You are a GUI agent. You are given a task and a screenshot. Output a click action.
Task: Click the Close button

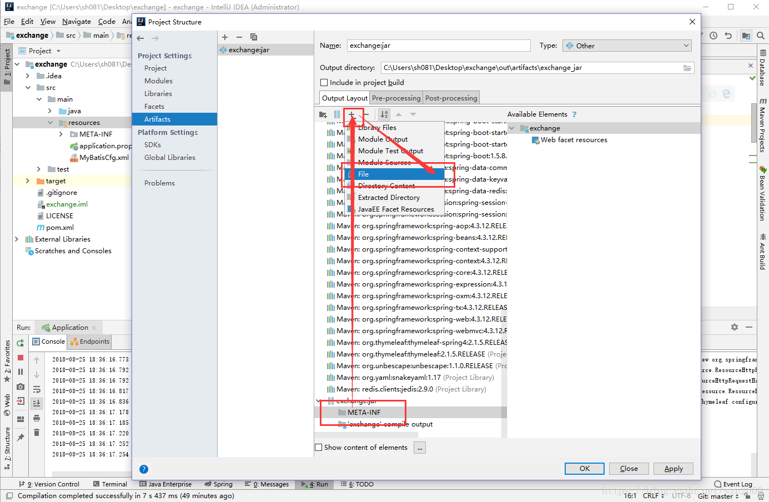click(629, 469)
